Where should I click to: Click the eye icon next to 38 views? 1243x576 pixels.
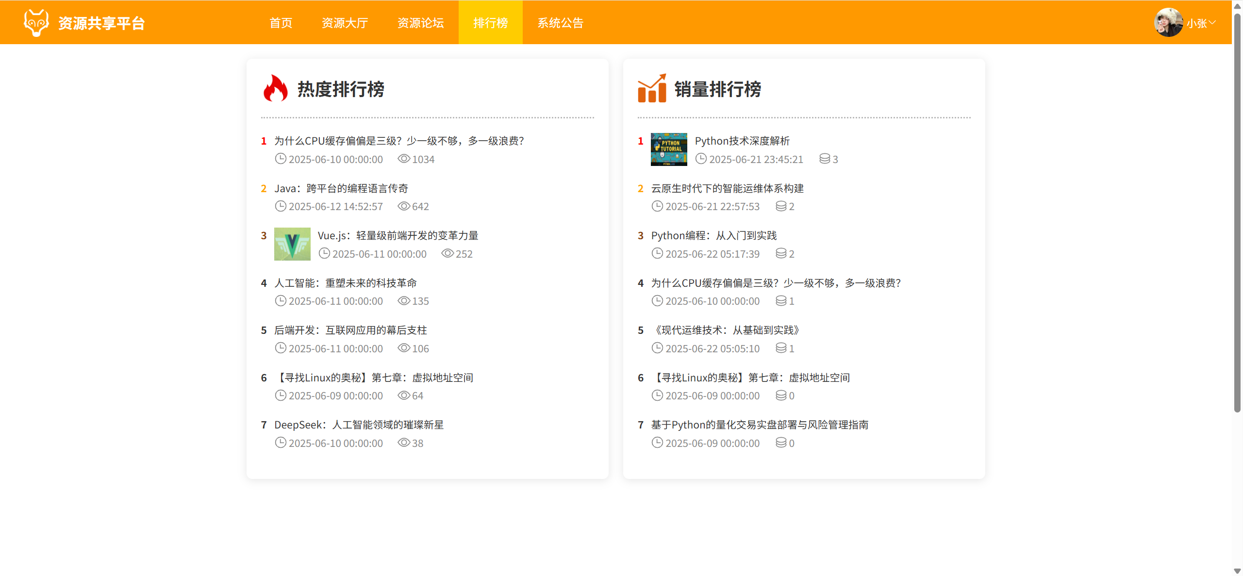pos(404,443)
